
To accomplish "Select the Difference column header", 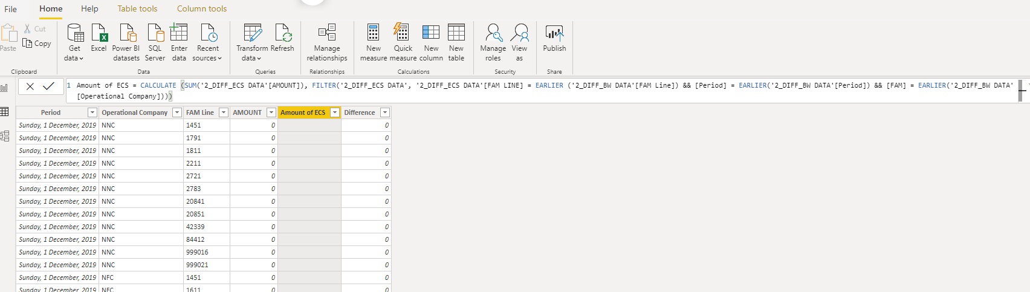I will pos(360,112).
